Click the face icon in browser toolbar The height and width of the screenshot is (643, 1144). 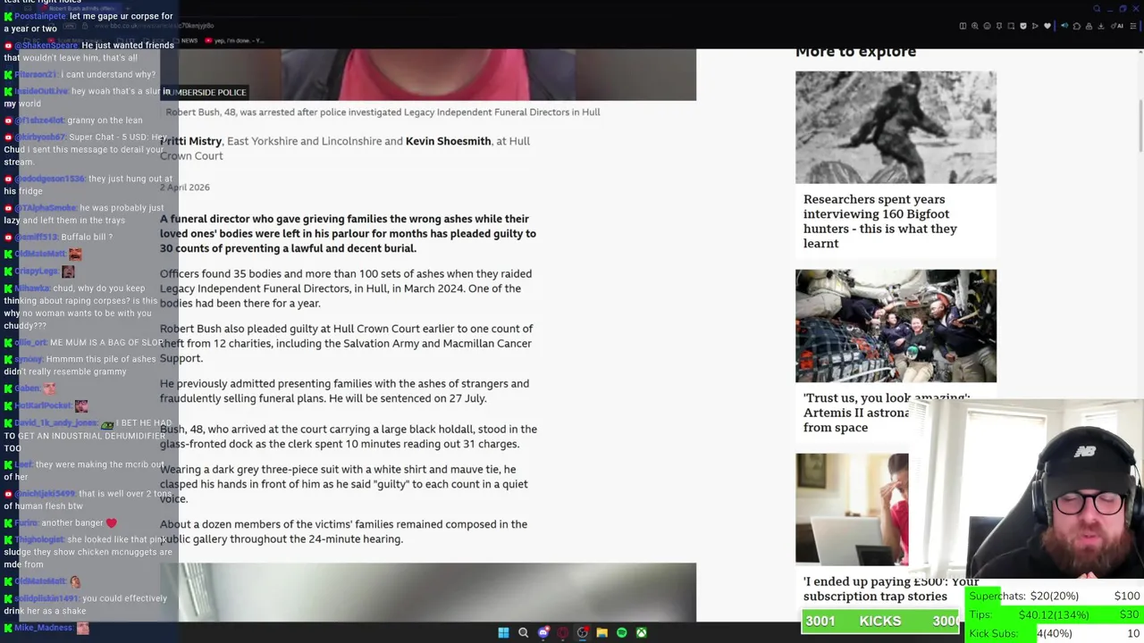click(987, 26)
